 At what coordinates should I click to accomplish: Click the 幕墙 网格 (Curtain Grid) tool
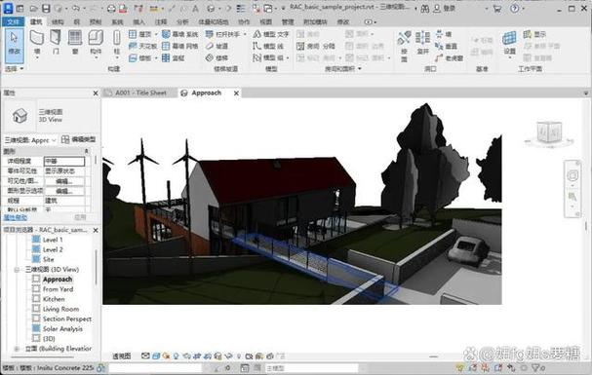[x=179, y=47]
